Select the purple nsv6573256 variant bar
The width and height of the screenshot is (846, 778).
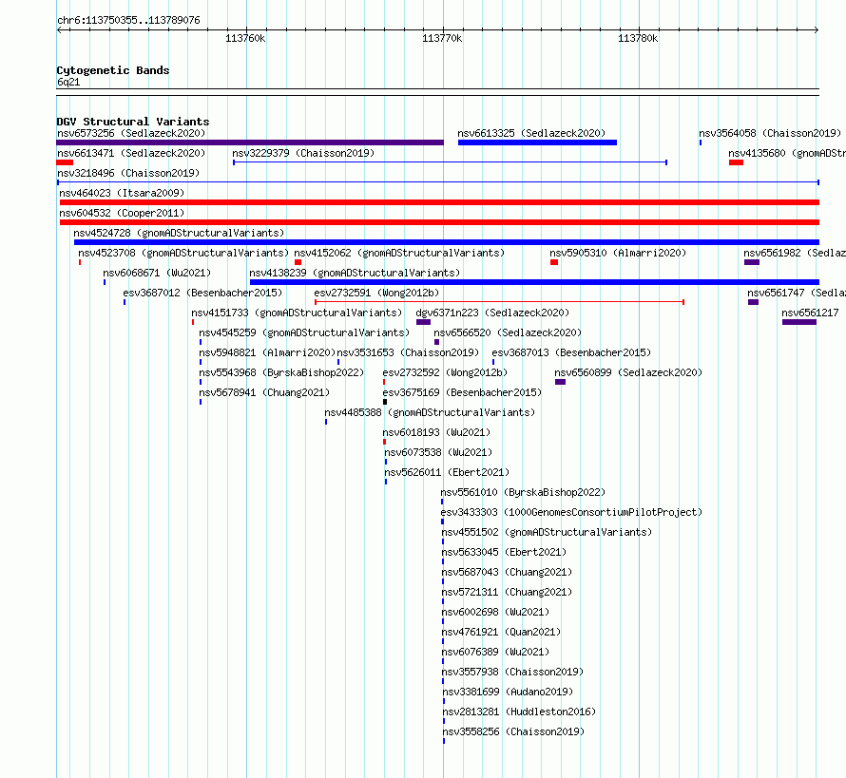(250, 142)
